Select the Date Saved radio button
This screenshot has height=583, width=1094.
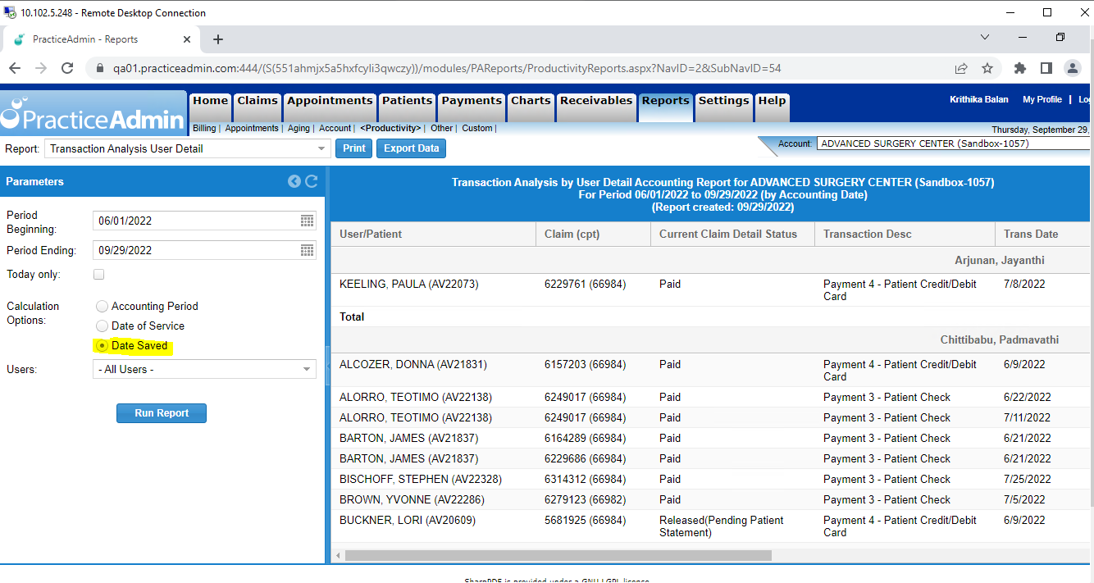tap(102, 345)
